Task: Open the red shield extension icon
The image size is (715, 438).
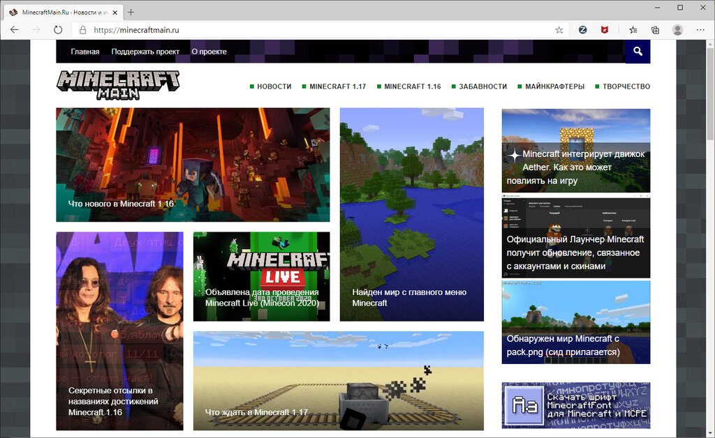Action: 605,30
